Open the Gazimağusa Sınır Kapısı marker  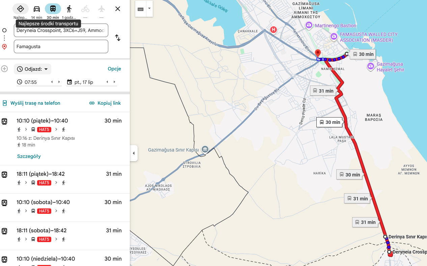[x=205, y=149]
